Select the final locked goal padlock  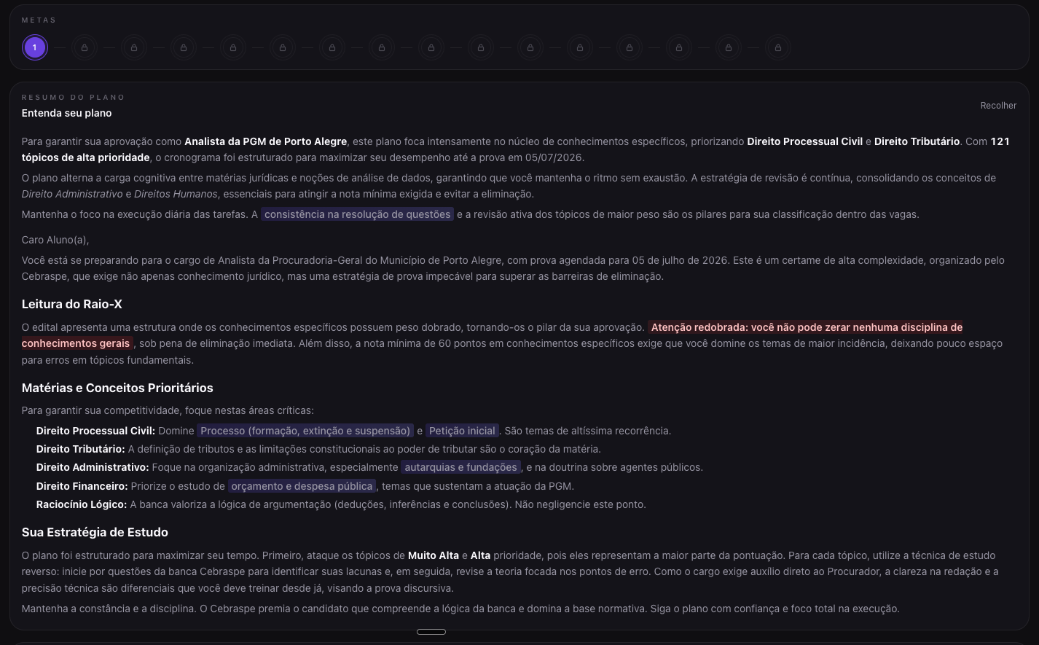click(x=778, y=47)
